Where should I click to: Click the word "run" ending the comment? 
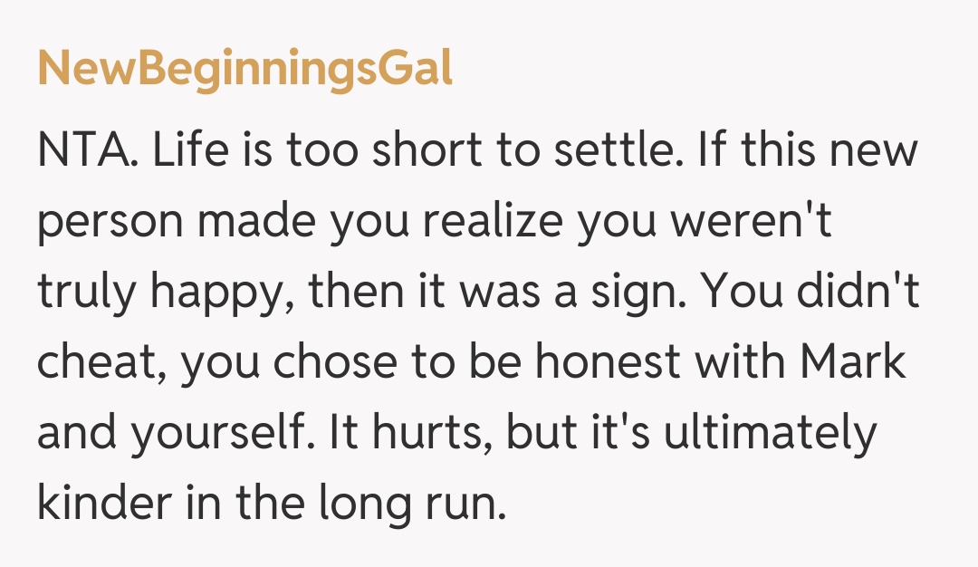[469, 505]
